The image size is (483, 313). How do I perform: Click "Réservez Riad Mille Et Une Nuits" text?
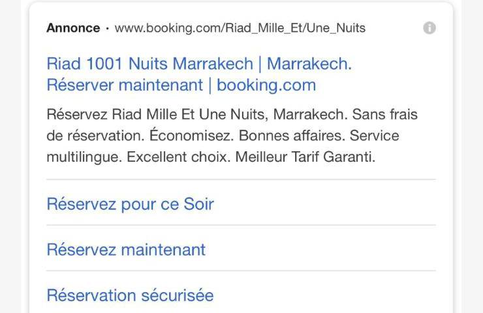click(x=157, y=115)
